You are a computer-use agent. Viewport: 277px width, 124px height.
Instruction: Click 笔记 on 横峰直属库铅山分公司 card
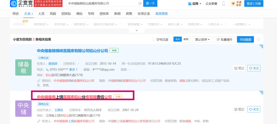click(x=239, y=68)
